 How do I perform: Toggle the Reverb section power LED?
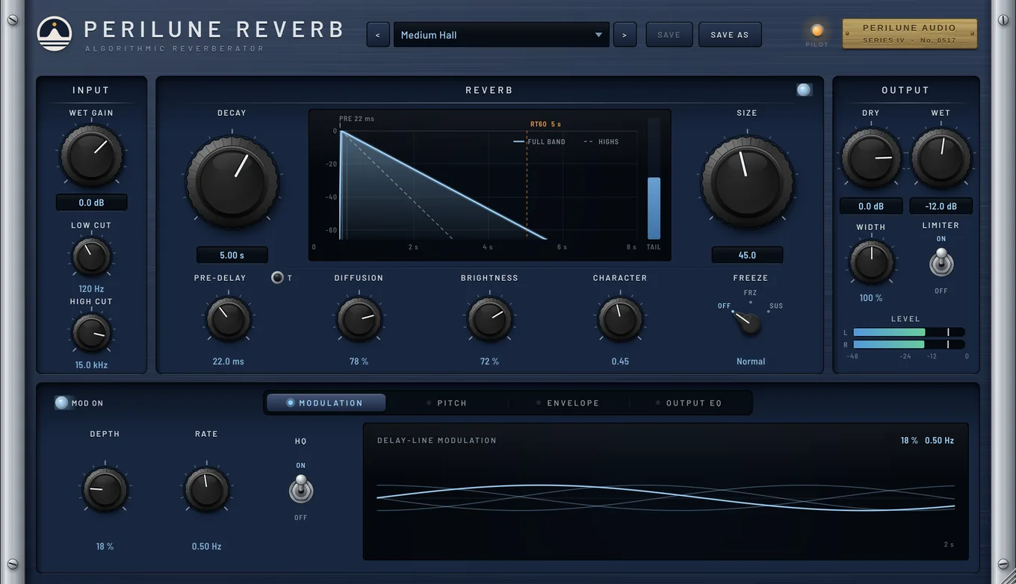coord(804,90)
